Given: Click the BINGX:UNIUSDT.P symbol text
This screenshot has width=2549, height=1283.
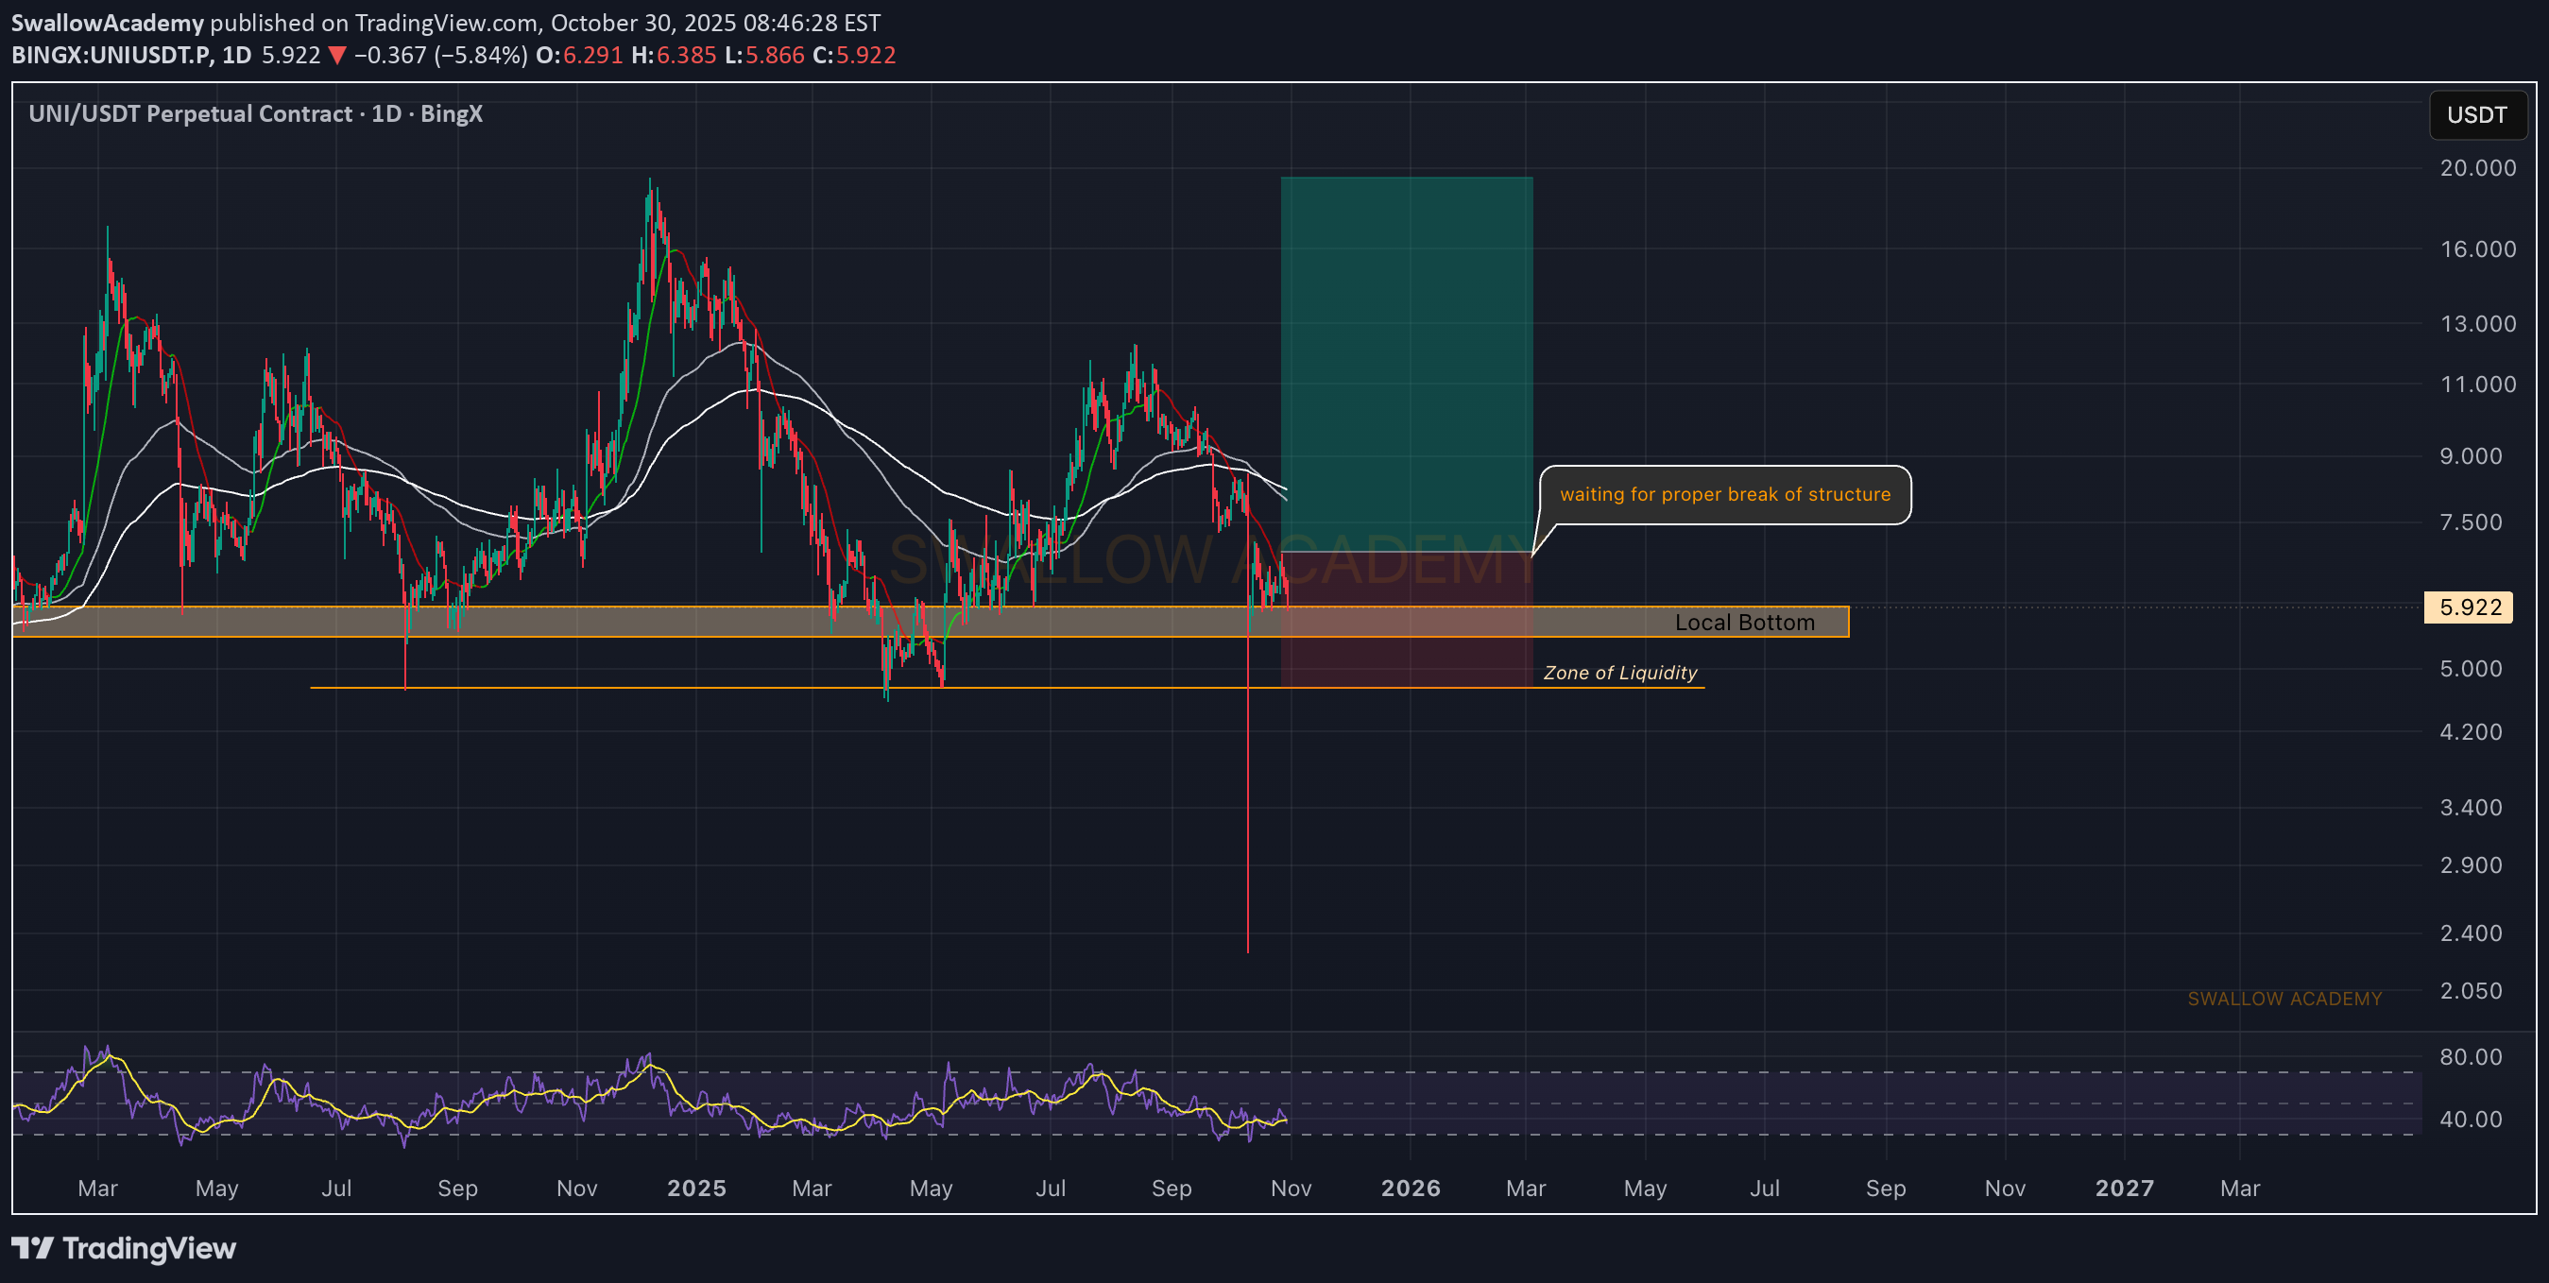Looking at the screenshot, I should [111, 56].
